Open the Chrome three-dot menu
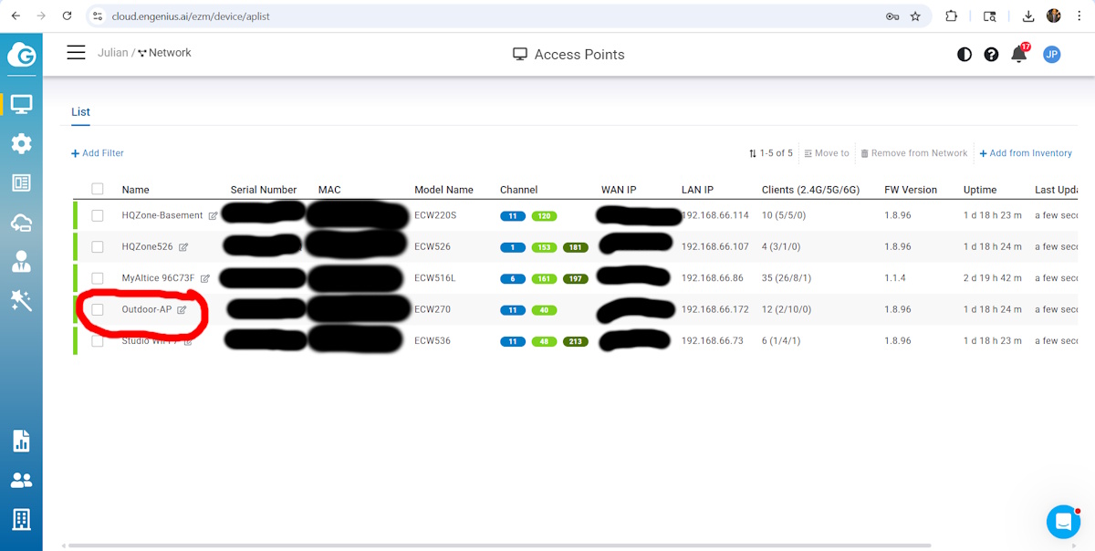This screenshot has width=1095, height=551. point(1080,16)
